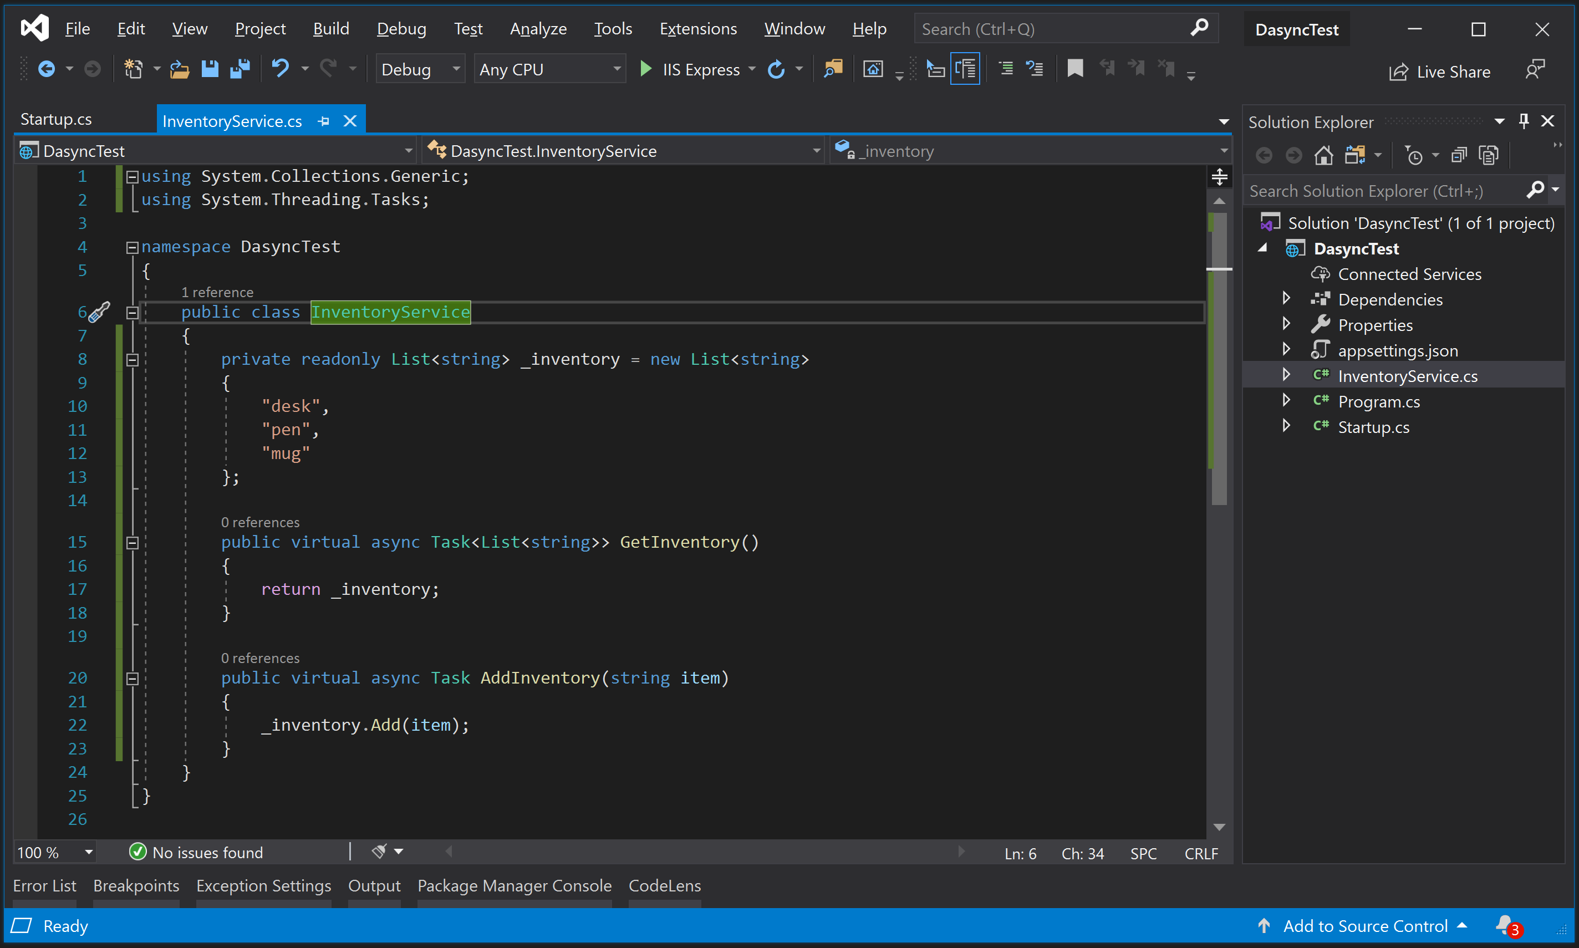Click the screwdriver quick actions icon on line 6
This screenshot has height=948, width=1579.
[x=99, y=312]
